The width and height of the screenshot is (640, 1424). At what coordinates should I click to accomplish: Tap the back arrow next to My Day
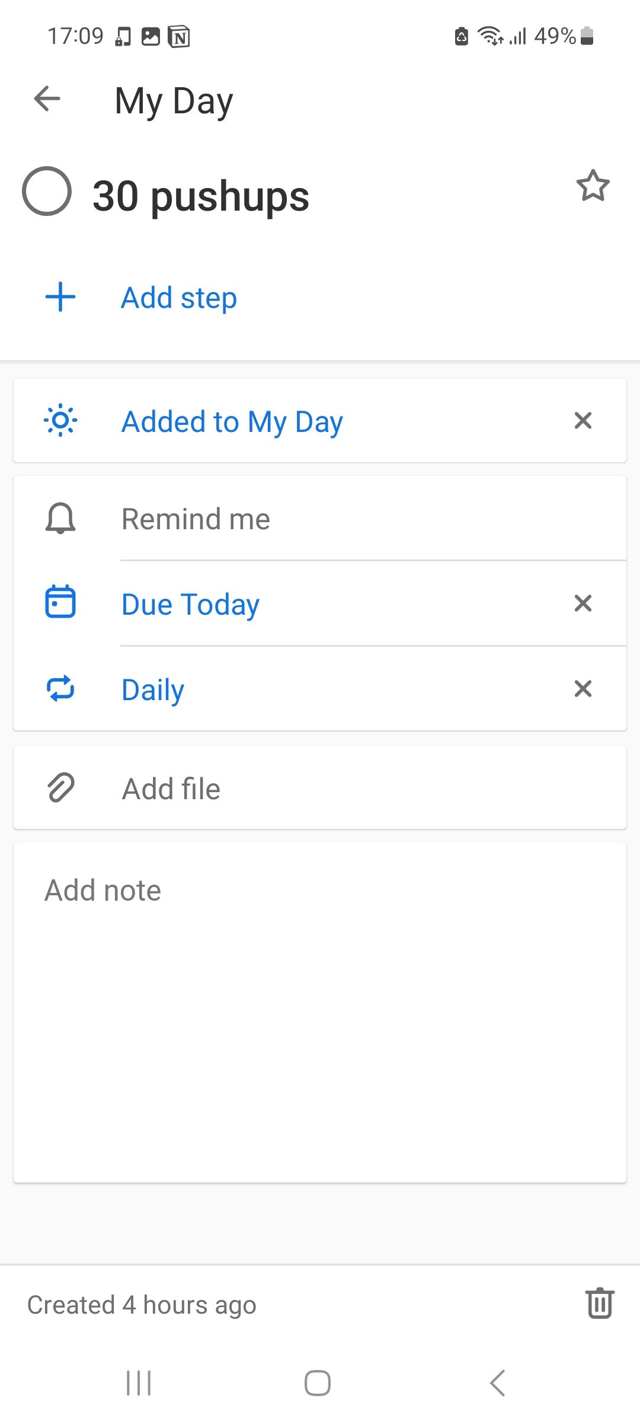pos(47,98)
